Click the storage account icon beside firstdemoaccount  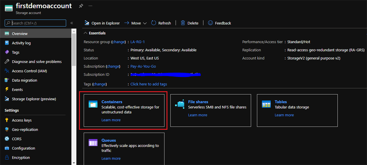[8, 8]
